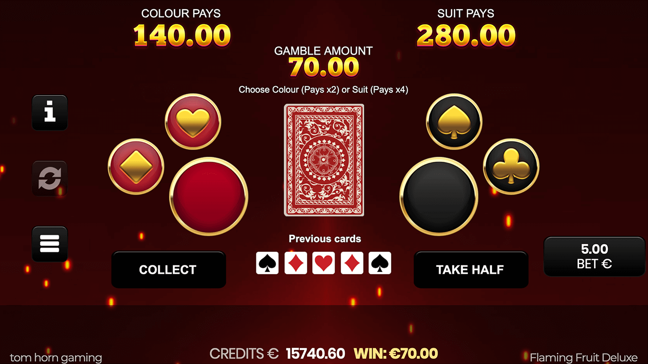Click the COLLECT button
This screenshot has height=364, width=648.
point(169,269)
